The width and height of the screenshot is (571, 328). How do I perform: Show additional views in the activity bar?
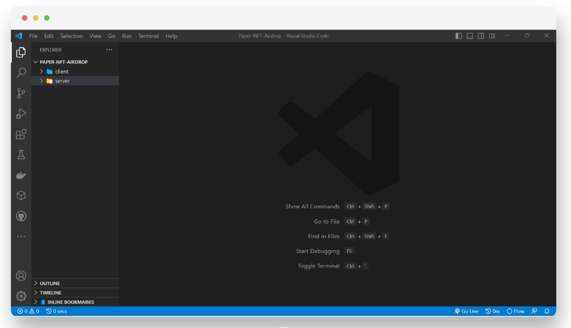[x=21, y=237]
